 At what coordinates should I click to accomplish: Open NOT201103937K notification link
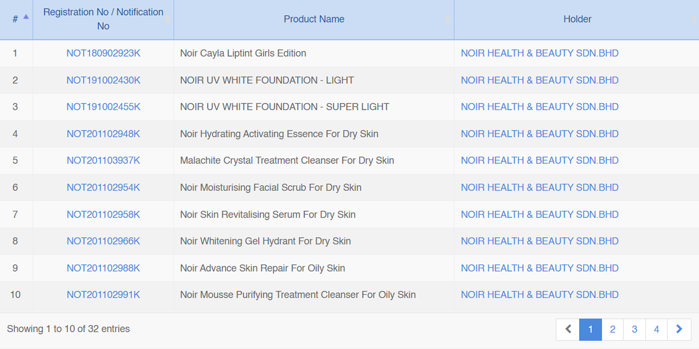pyautogui.click(x=103, y=160)
